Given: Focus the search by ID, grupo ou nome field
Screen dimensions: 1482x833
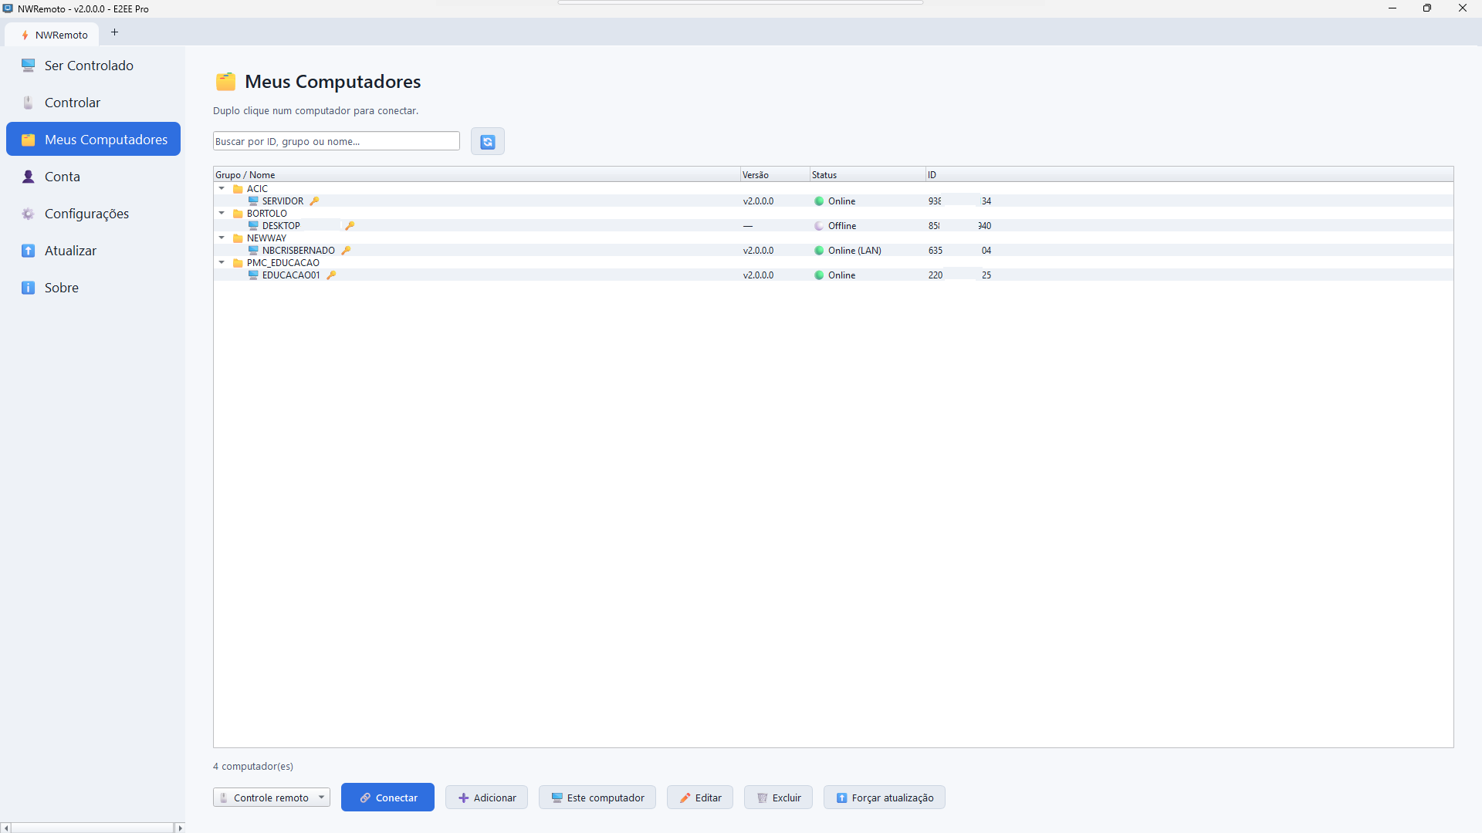Looking at the screenshot, I should click(337, 141).
